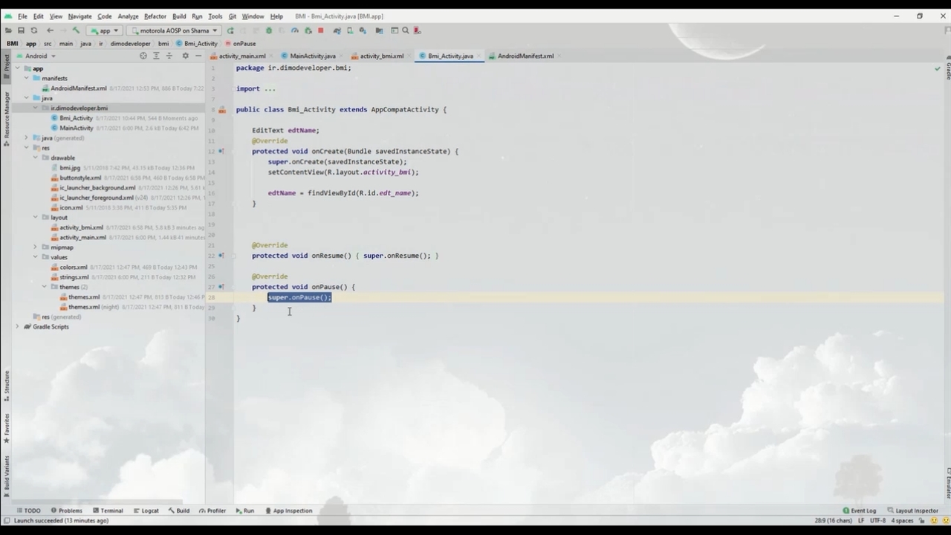The width and height of the screenshot is (951, 535).
Task: Toggle the Project tool window sidebar button
Action: click(x=6, y=64)
